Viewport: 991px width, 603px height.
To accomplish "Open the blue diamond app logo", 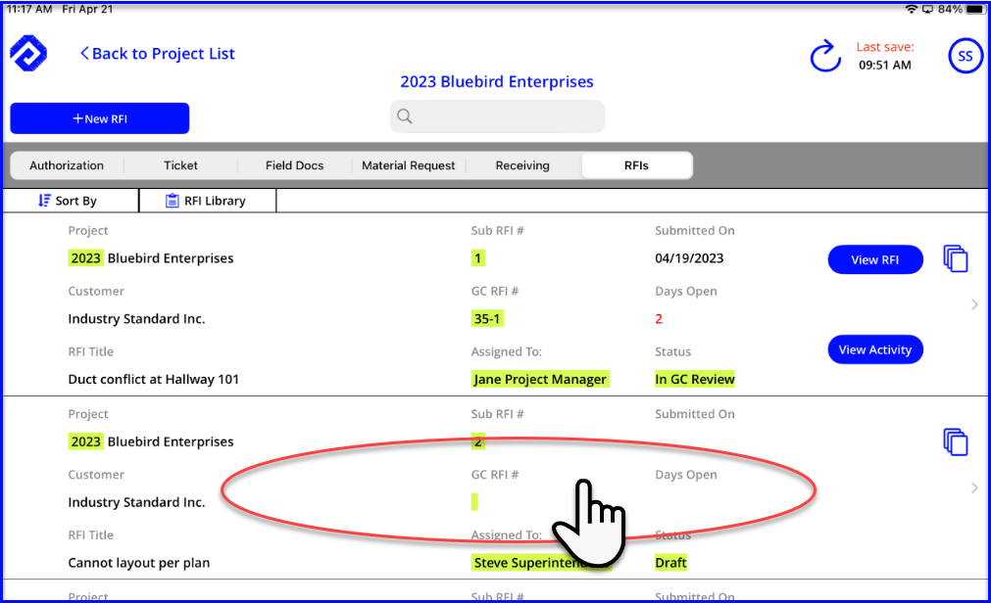I will 28,54.
